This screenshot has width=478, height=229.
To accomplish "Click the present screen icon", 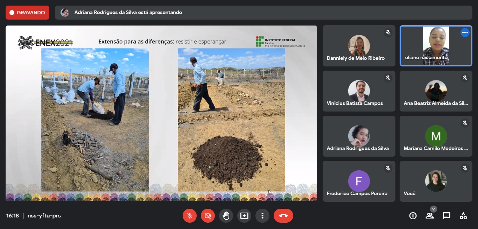I will [x=244, y=216].
